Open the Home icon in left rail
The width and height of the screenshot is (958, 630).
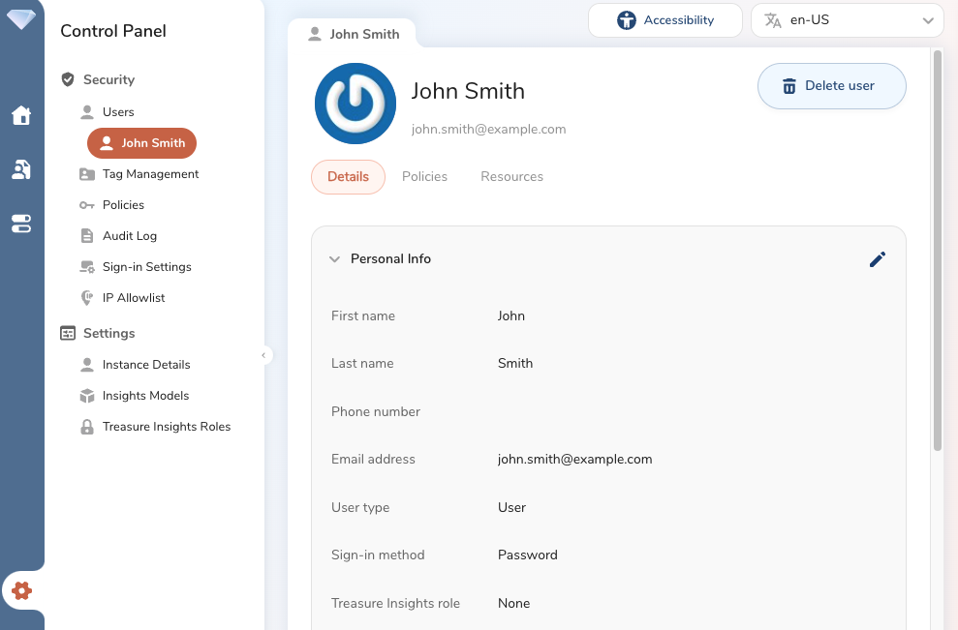click(21, 116)
